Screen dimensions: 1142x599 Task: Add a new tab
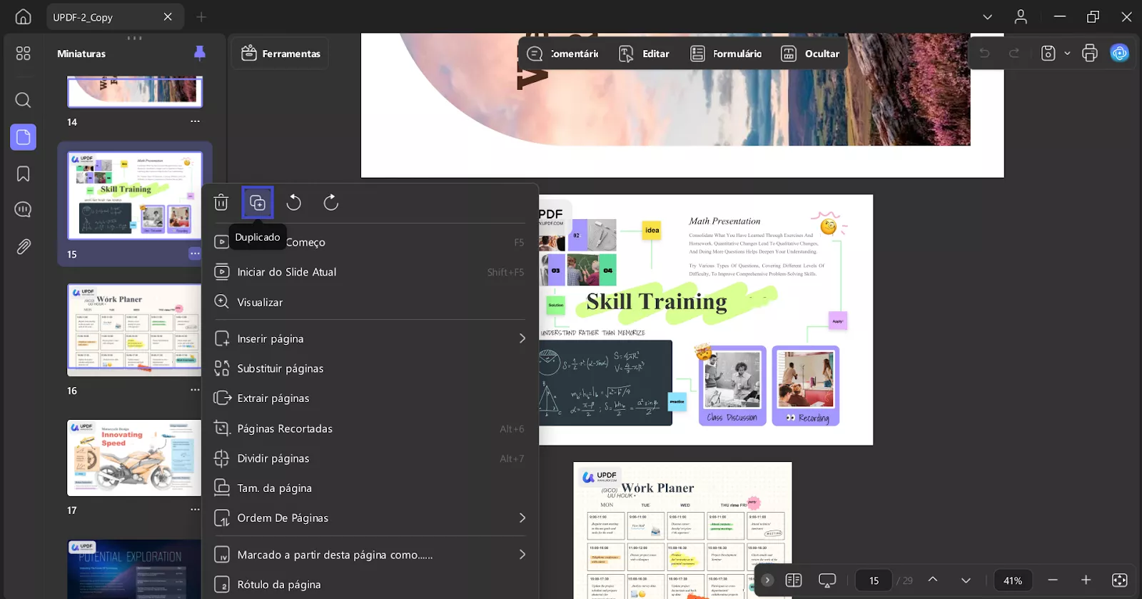click(201, 16)
